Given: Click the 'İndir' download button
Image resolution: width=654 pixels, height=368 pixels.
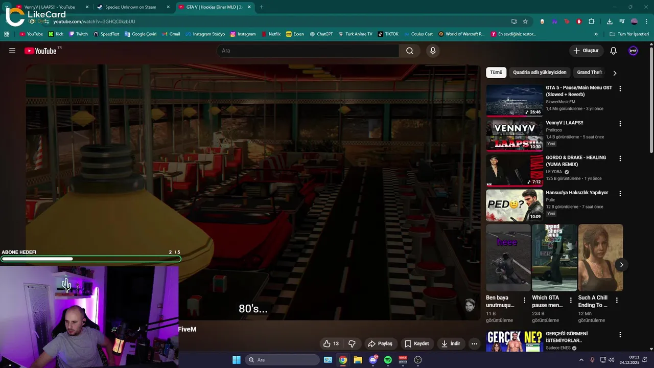Looking at the screenshot, I should coord(451,343).
